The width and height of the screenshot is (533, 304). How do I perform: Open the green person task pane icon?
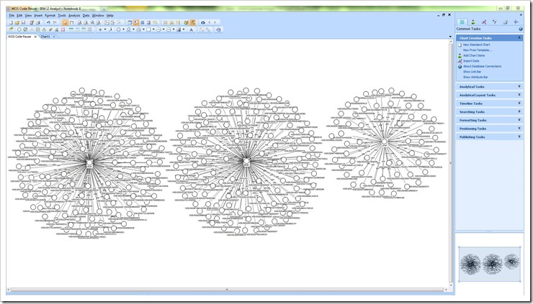pos(472,22)
